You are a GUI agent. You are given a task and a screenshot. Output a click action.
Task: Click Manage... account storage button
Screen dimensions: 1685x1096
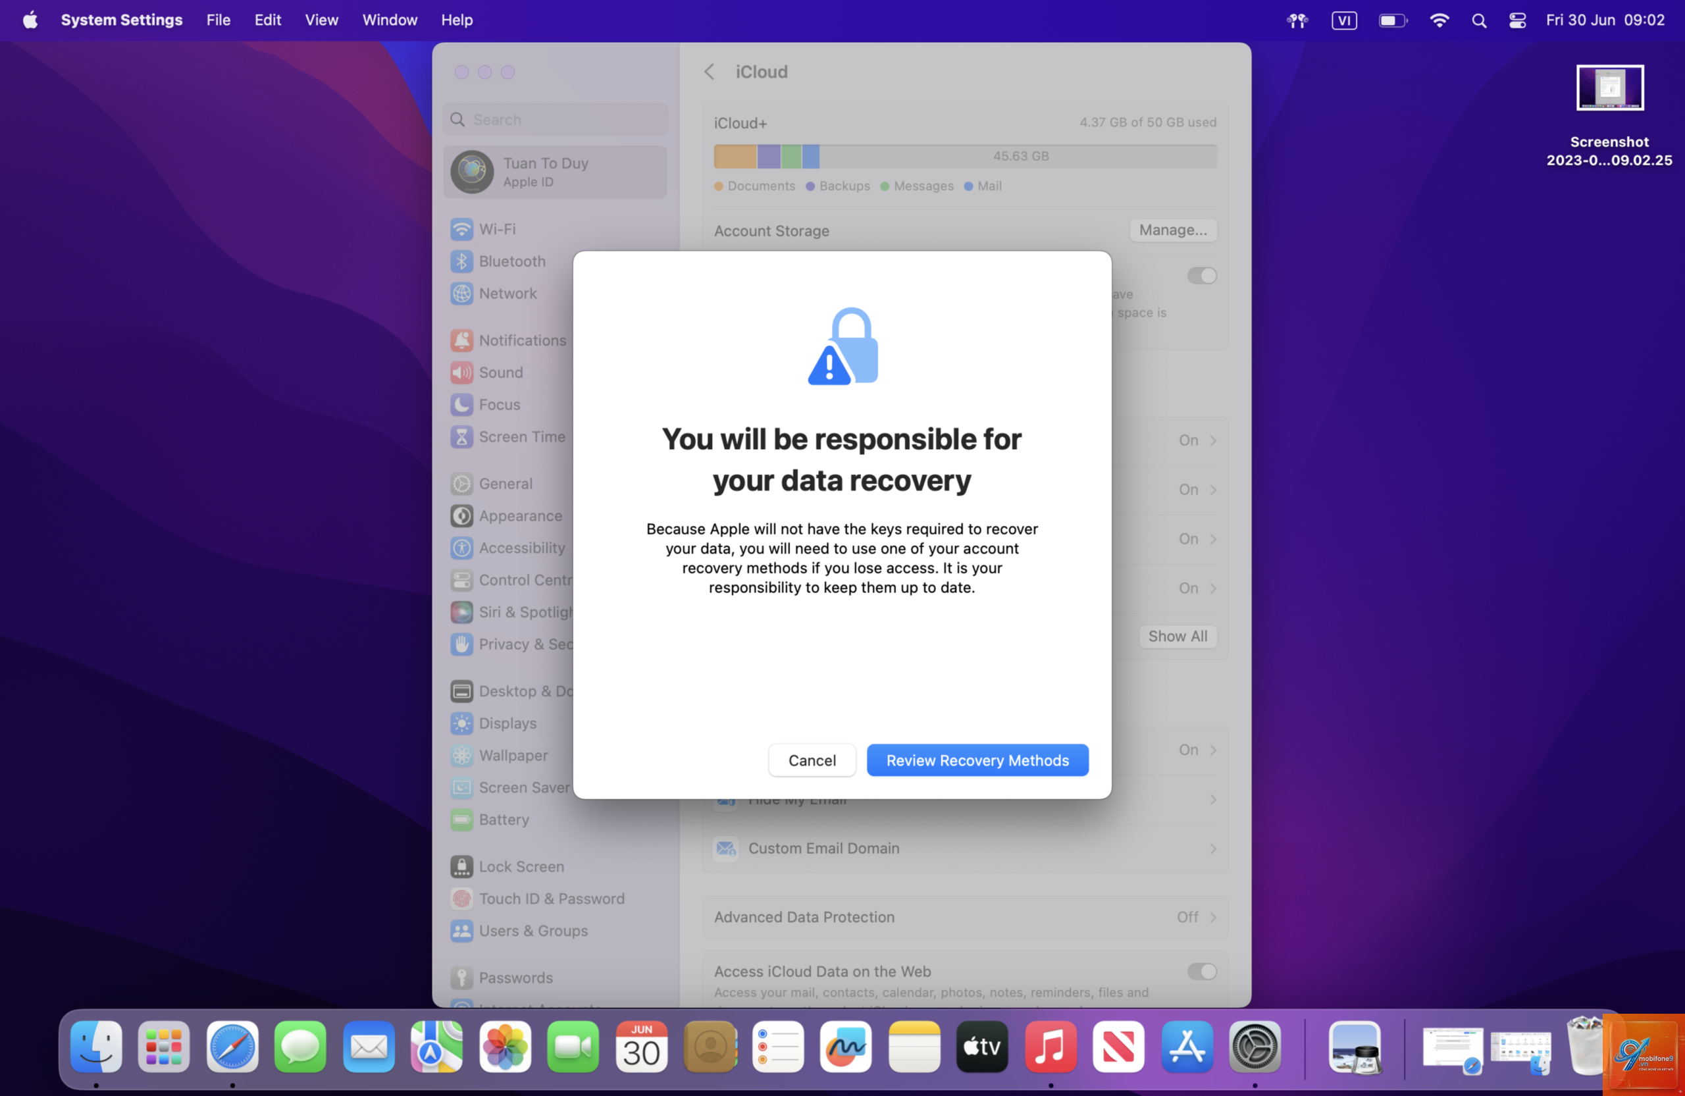1172,230
